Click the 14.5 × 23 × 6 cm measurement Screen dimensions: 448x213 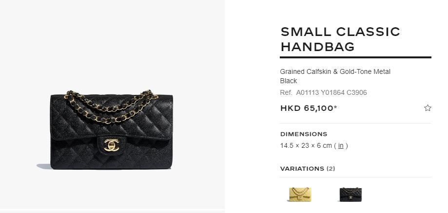point(306,146)
